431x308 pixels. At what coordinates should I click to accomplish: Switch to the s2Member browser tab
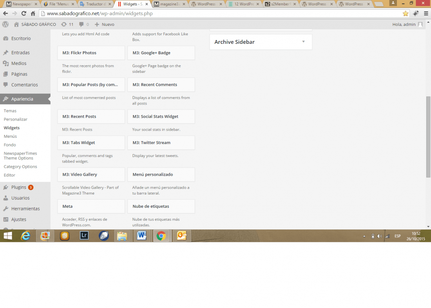(281, 4)
